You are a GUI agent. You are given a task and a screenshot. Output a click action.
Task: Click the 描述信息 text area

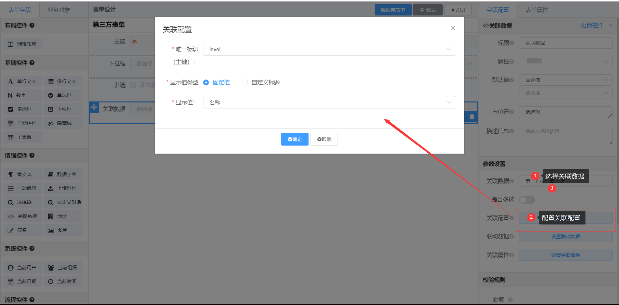565,135
